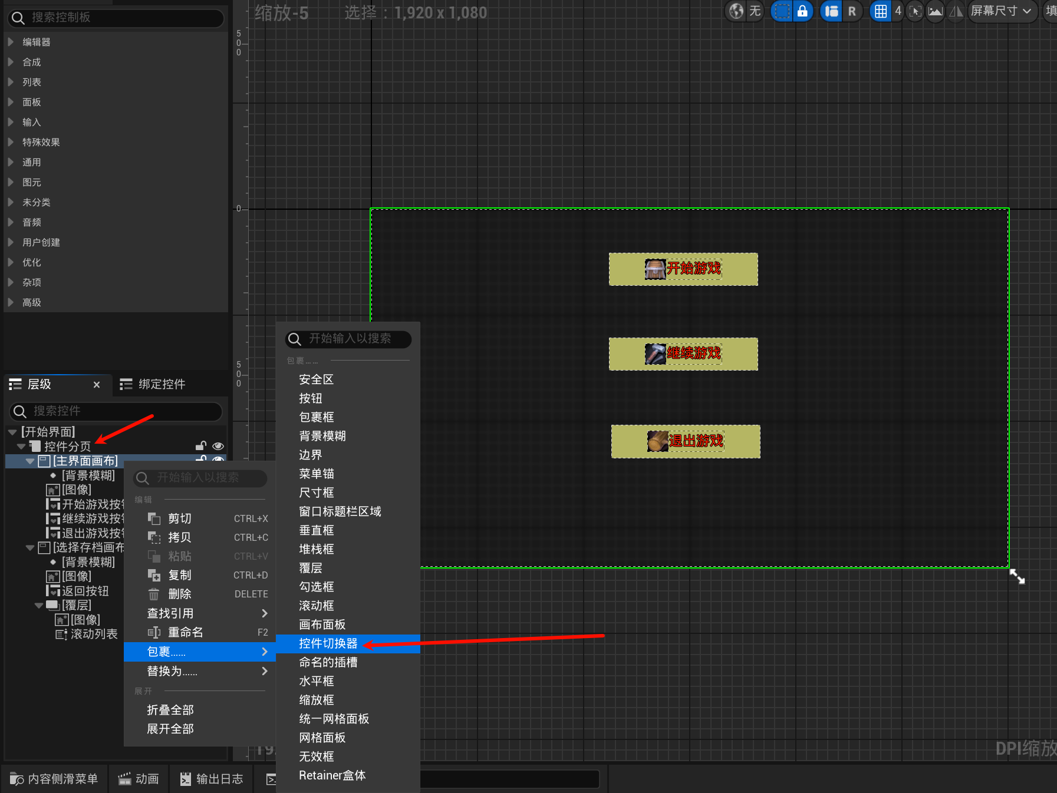Viewport: 1057px width, 793px height.
Task: Expand the 特殊效果 palette category
Action: point(11,142)
